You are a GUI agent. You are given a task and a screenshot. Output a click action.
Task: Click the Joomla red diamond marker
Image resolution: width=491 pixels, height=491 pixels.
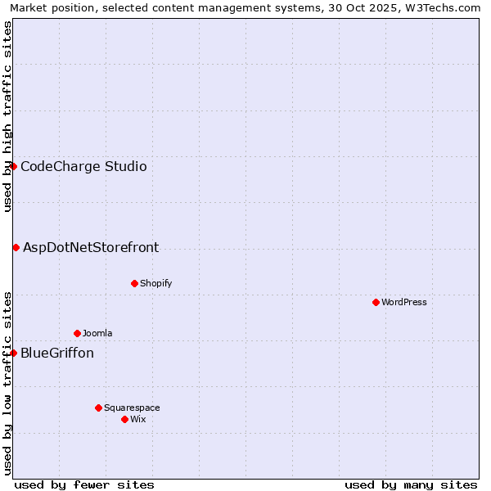click(77, 333)
